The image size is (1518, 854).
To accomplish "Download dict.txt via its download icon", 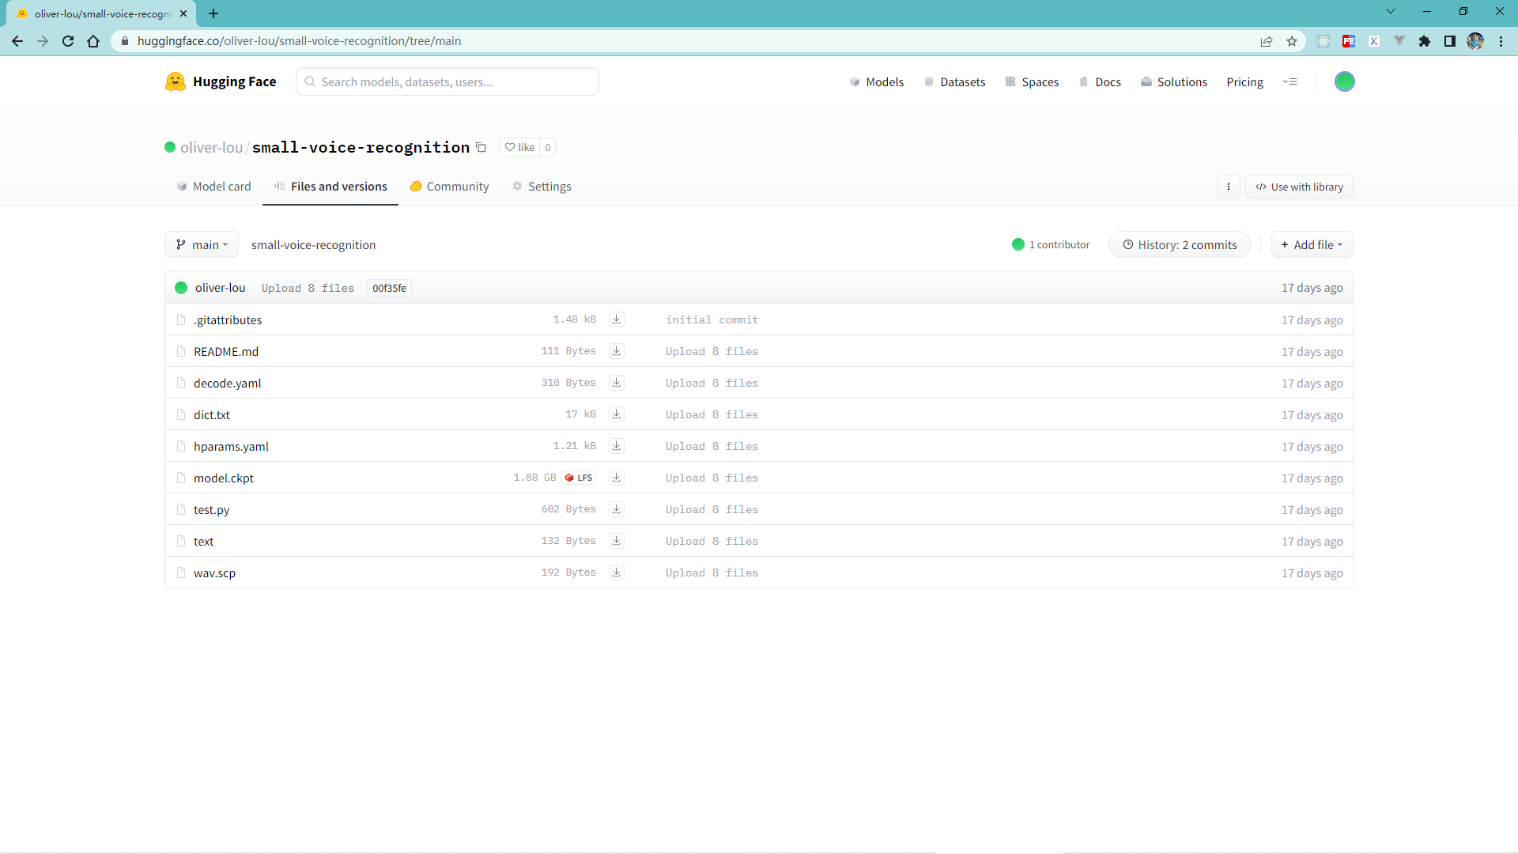I will coord(617,414).
